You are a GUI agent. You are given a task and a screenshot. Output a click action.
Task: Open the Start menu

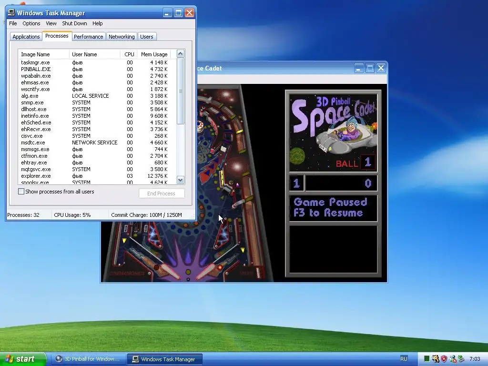23,359
